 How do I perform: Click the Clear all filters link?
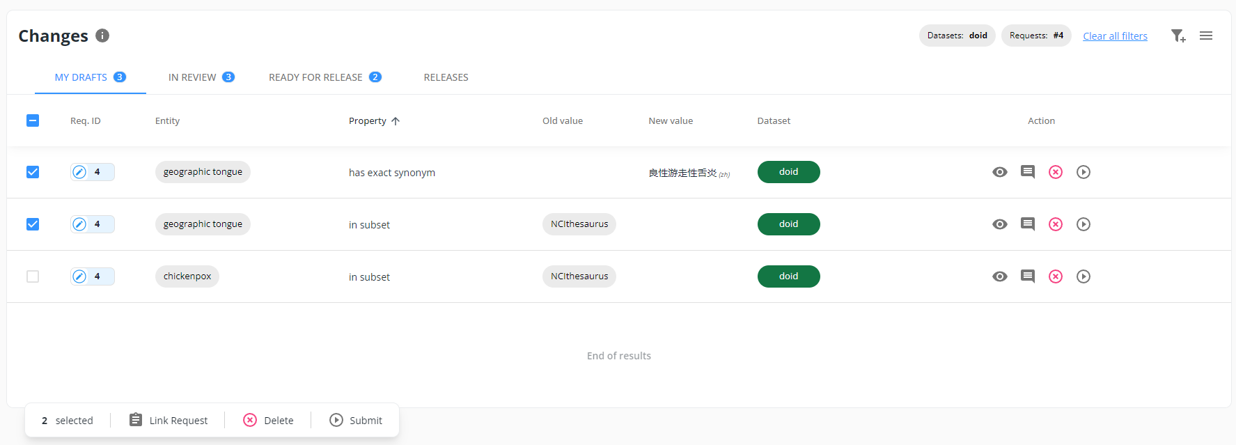[1115, 36]
